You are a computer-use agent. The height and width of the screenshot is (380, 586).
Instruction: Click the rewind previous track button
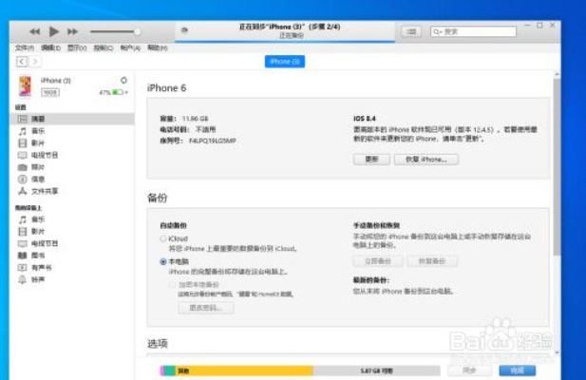(35, 31)
